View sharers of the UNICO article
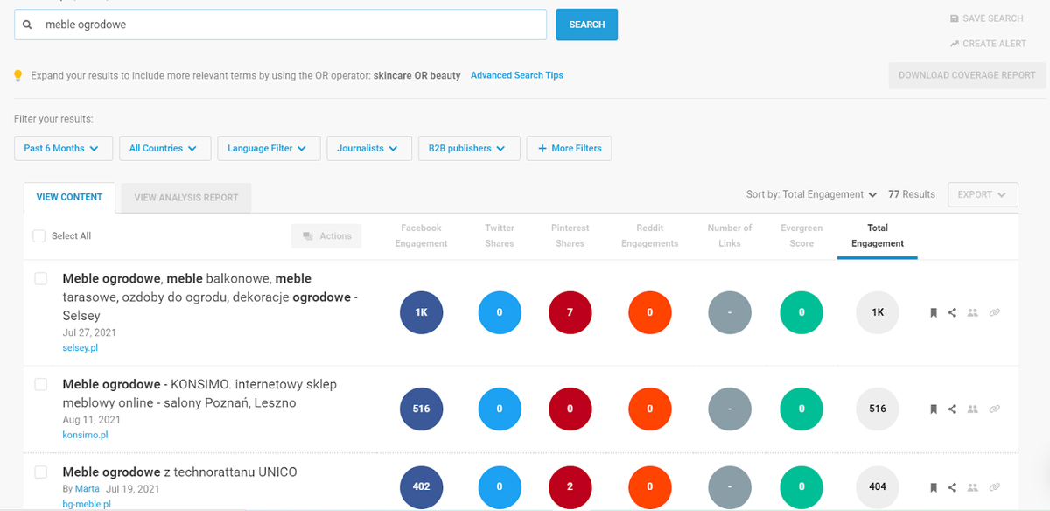 point(972,487)
